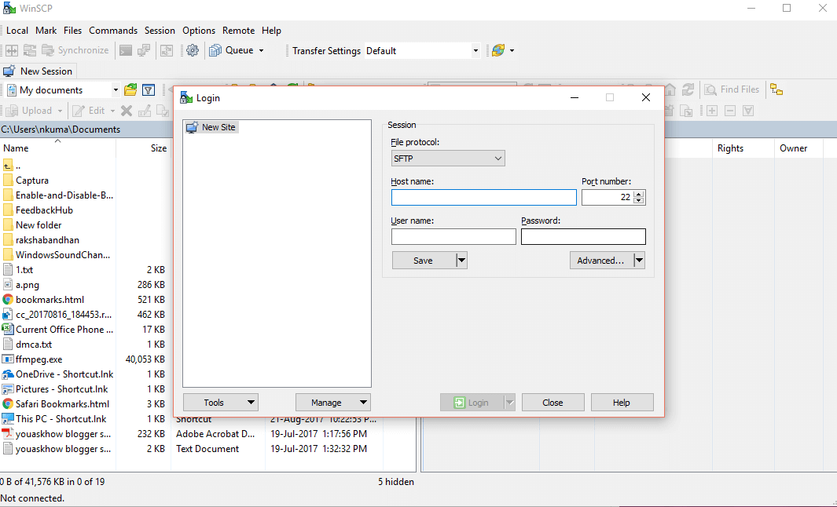Screen dimensions: 837x507
Task: Click the Queue toolbar button
Action: click(232, 51)
